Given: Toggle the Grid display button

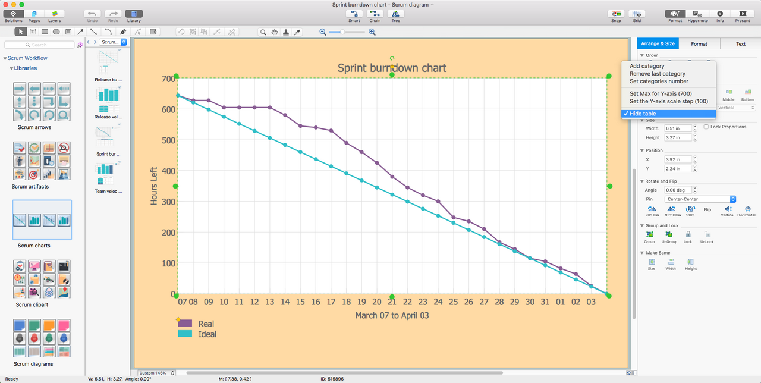Looking at the screenshot, I should coord(637,14).
